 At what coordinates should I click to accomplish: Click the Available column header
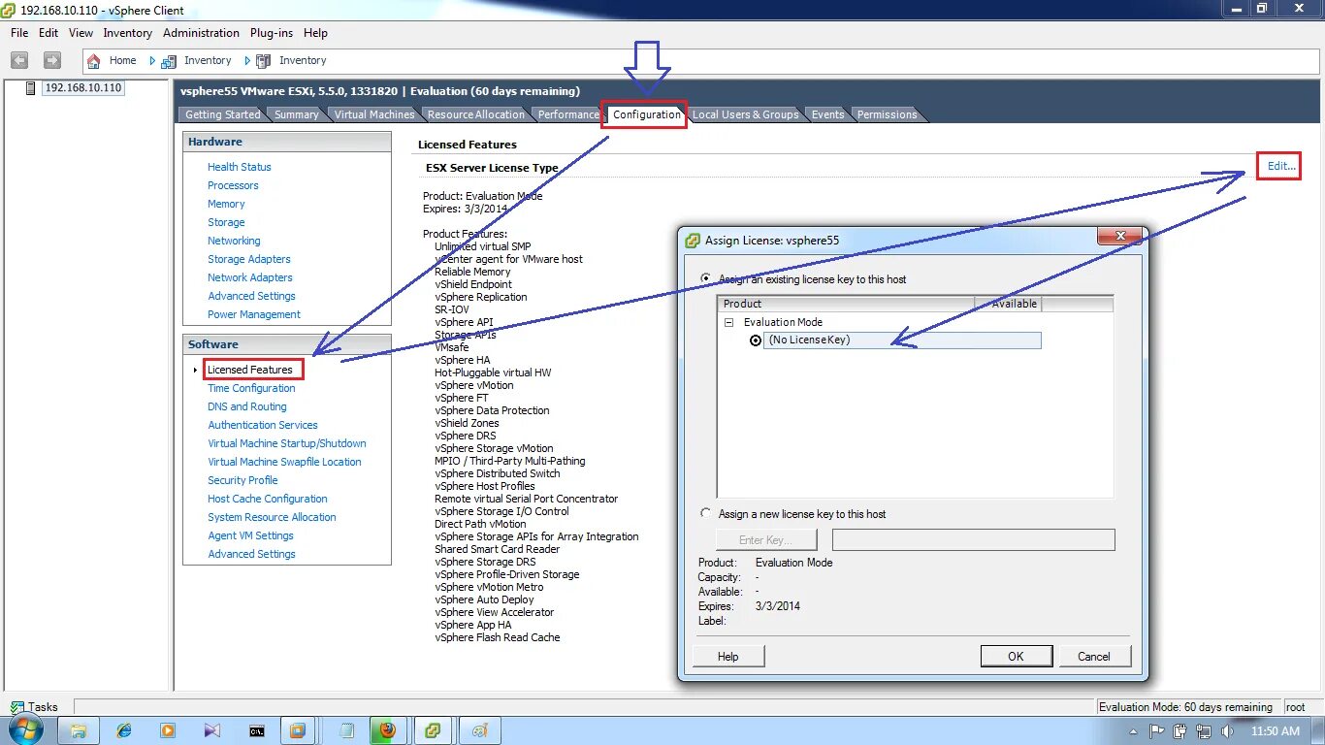click(x=1009, y=304)
